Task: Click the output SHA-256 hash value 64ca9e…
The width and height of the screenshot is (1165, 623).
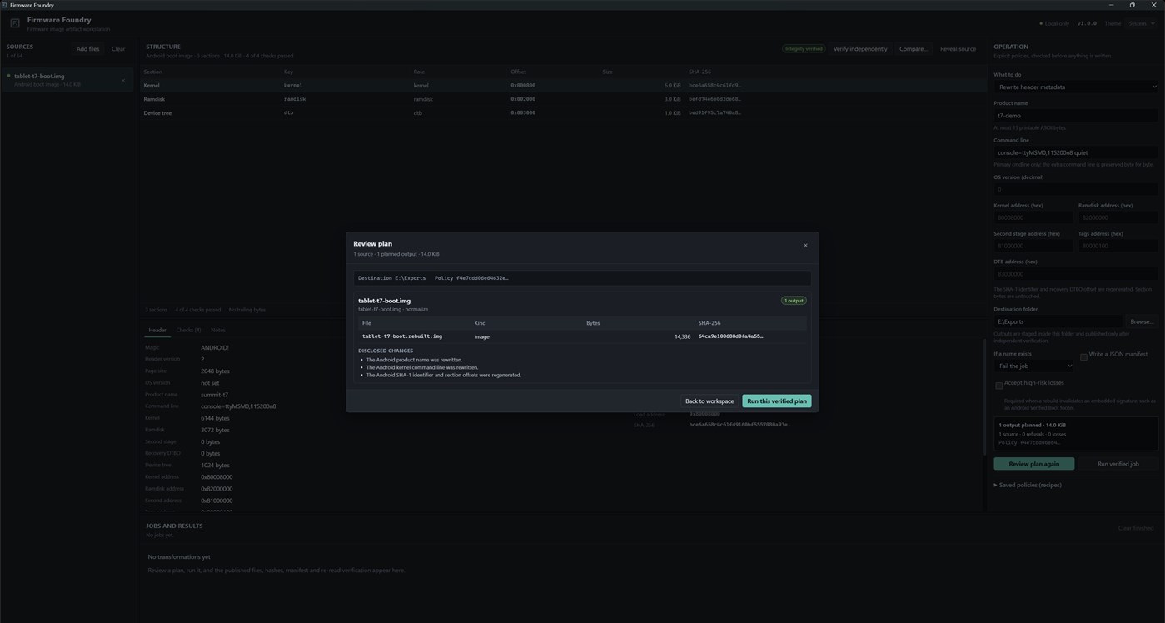Action: click(730, 336)
